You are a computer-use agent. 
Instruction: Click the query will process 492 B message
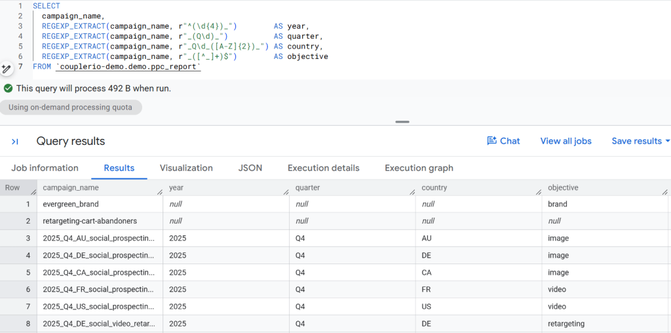(x=94, y=88)
